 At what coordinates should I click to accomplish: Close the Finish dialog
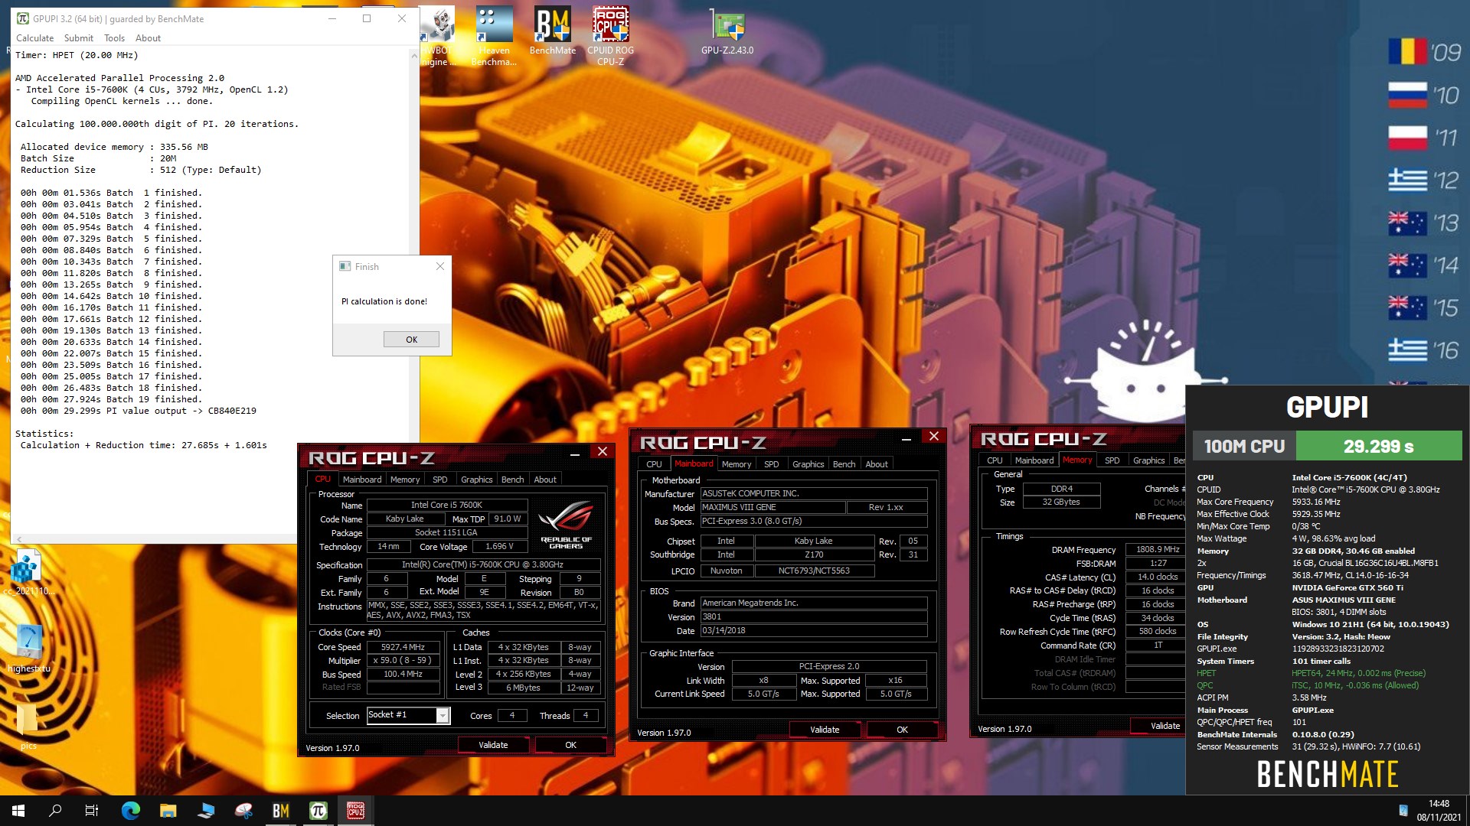pos(440,266)
